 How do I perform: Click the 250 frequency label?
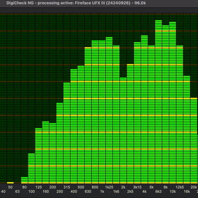point(59,192)
